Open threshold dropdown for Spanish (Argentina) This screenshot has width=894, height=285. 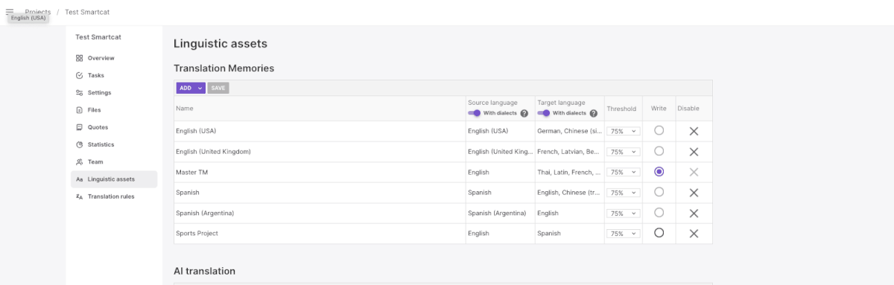click(x=623, y=213)
